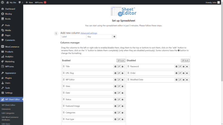Click the WordPress logo in admin bar
Image resolution: width=223 pixels, height=125 pixels.
coord(3,2)
